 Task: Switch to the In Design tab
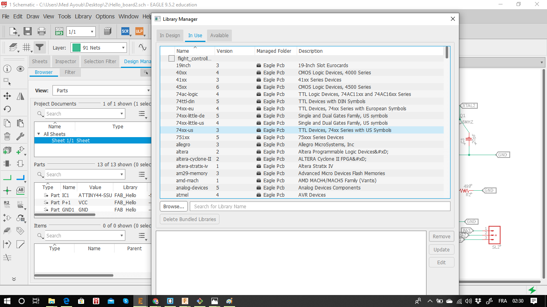click(x=170, y=36)
